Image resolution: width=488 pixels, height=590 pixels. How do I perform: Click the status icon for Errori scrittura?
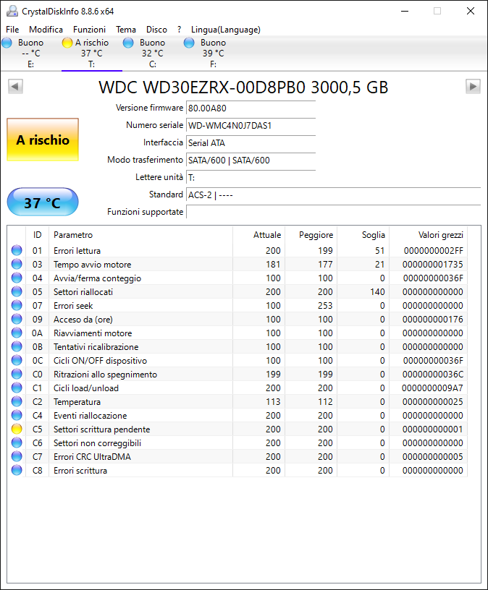(17, 470)
